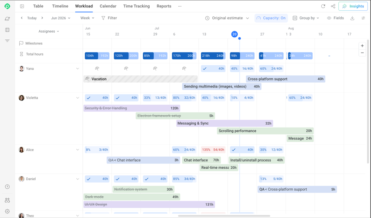Image resolution: width=371 pixels, height=218 pixels.
Task: Collapse Daniel's row chevron
Action: point(78,179)
